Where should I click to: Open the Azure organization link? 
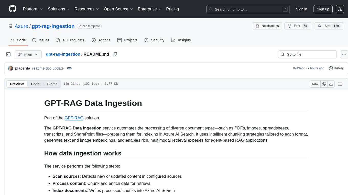click(x=21, y=26)
